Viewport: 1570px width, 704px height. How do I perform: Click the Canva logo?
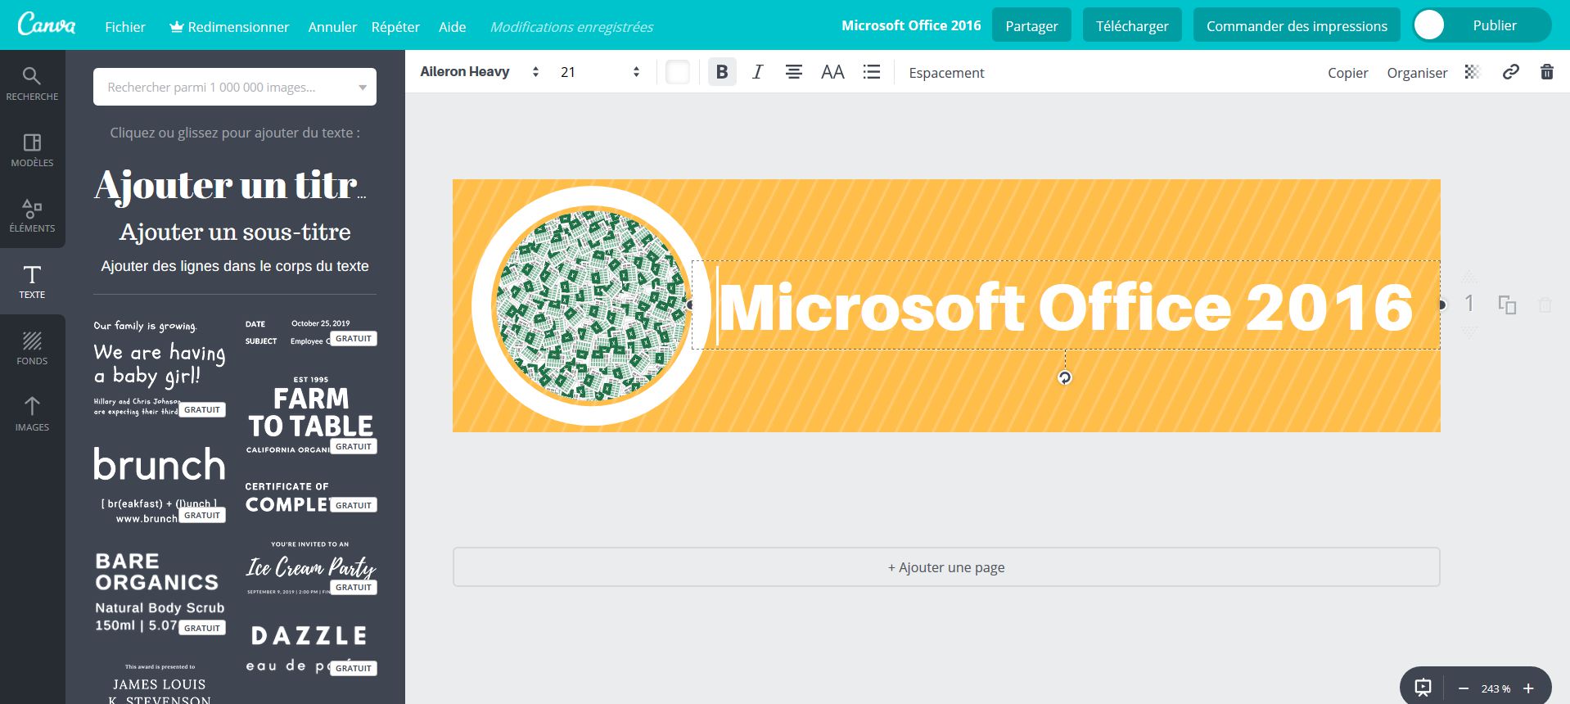47,25
